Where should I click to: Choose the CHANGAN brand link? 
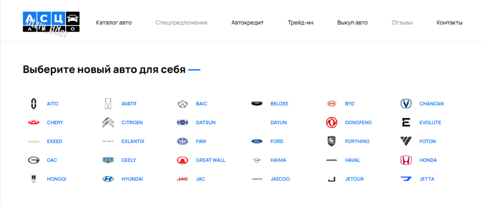click(x=432, y=103)
